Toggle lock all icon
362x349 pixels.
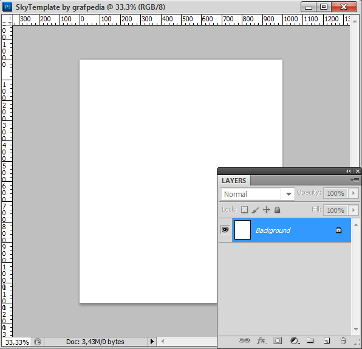(x=277, y=210)
